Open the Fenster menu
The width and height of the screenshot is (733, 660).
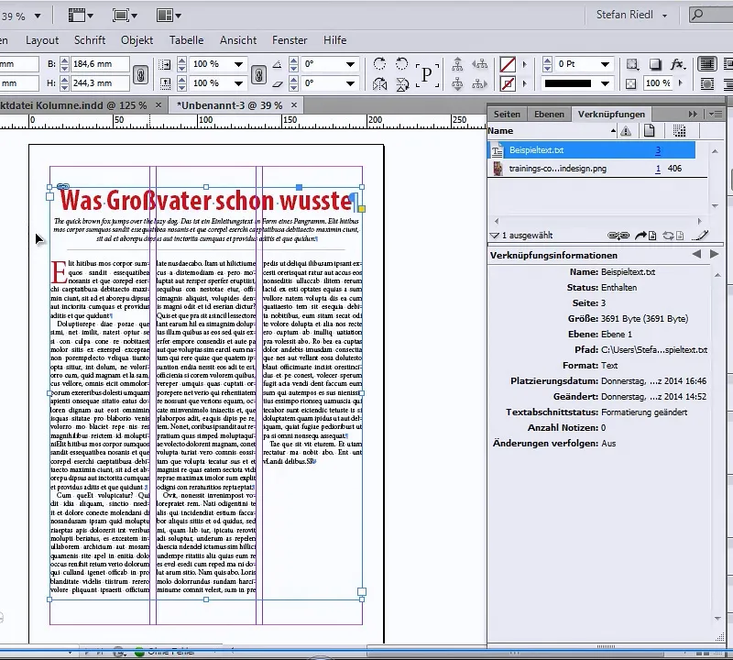tap(290, 40)
